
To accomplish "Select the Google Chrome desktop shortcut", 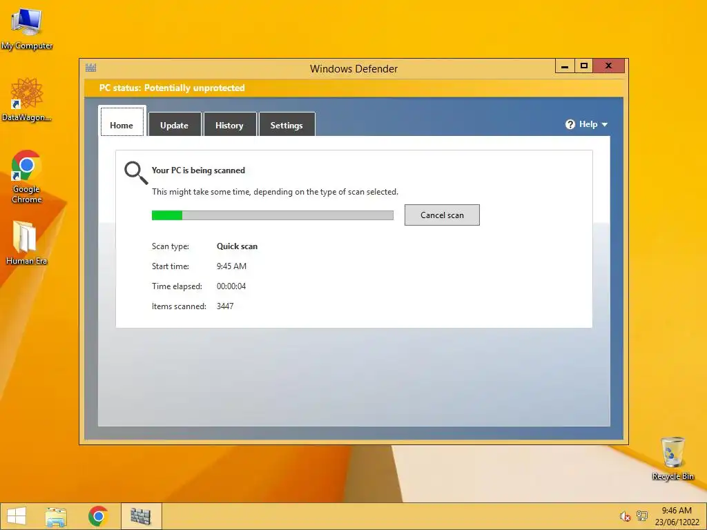I will (26, 177).
